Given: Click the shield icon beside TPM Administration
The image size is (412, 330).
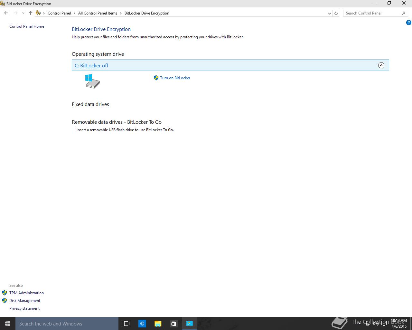Looking at the screenshot, I should tap(5, 293).
